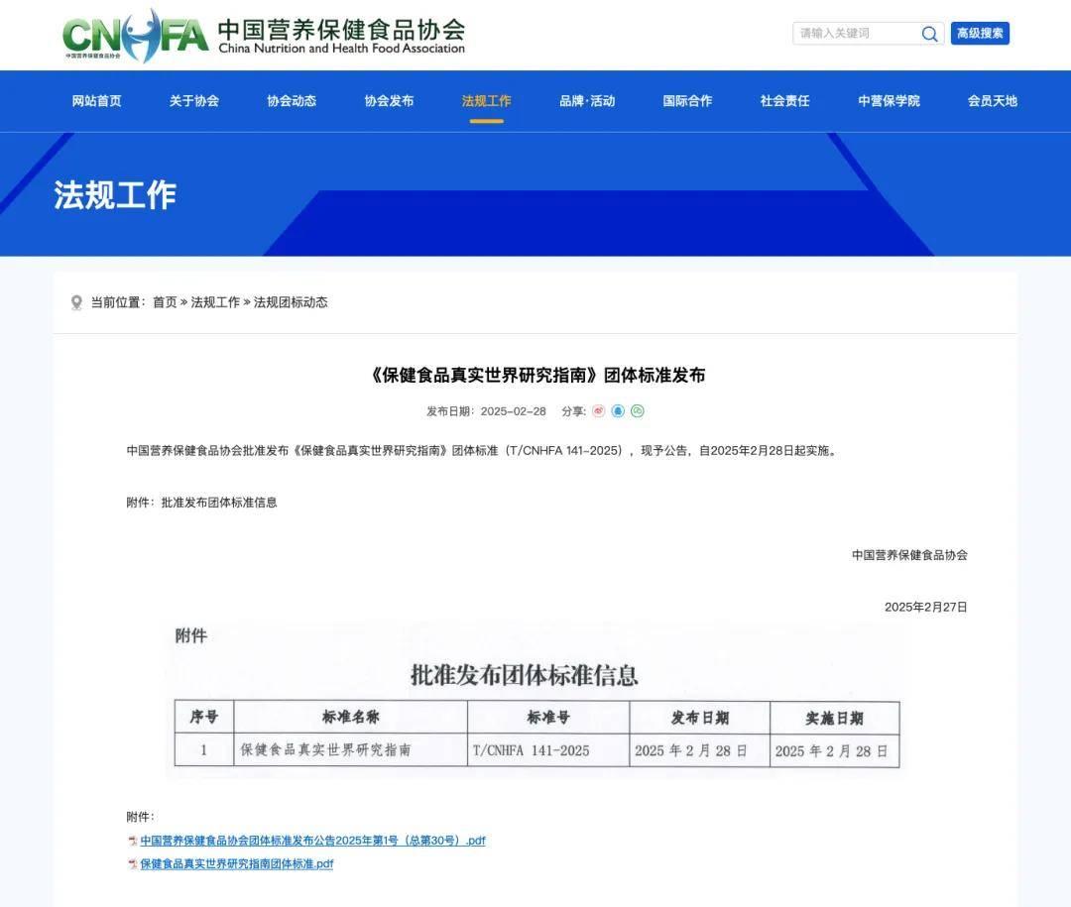Open the 中营保学院 menu item

pyautogui.click(x=889, y=101)
